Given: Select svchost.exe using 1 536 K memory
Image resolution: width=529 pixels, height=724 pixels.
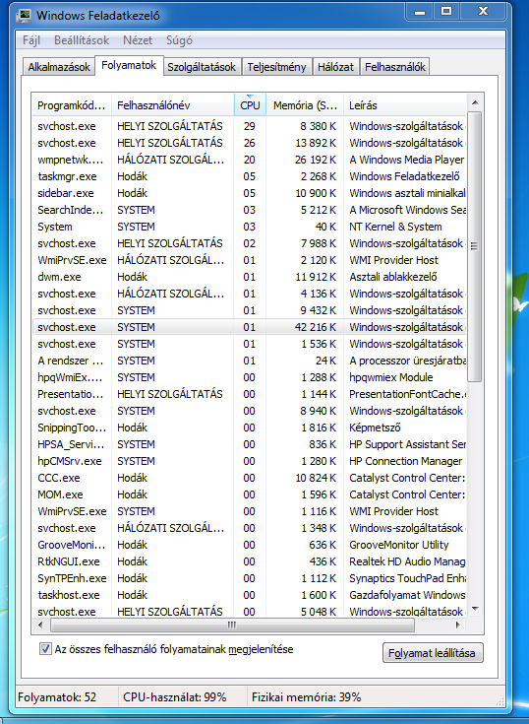Looking at the screenshot, I should [250, 344].
